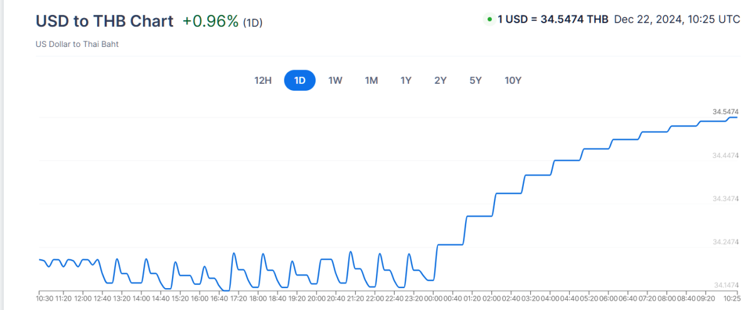
Task: Click the +0.96% change indicator
Action: [x=210, y=21]
